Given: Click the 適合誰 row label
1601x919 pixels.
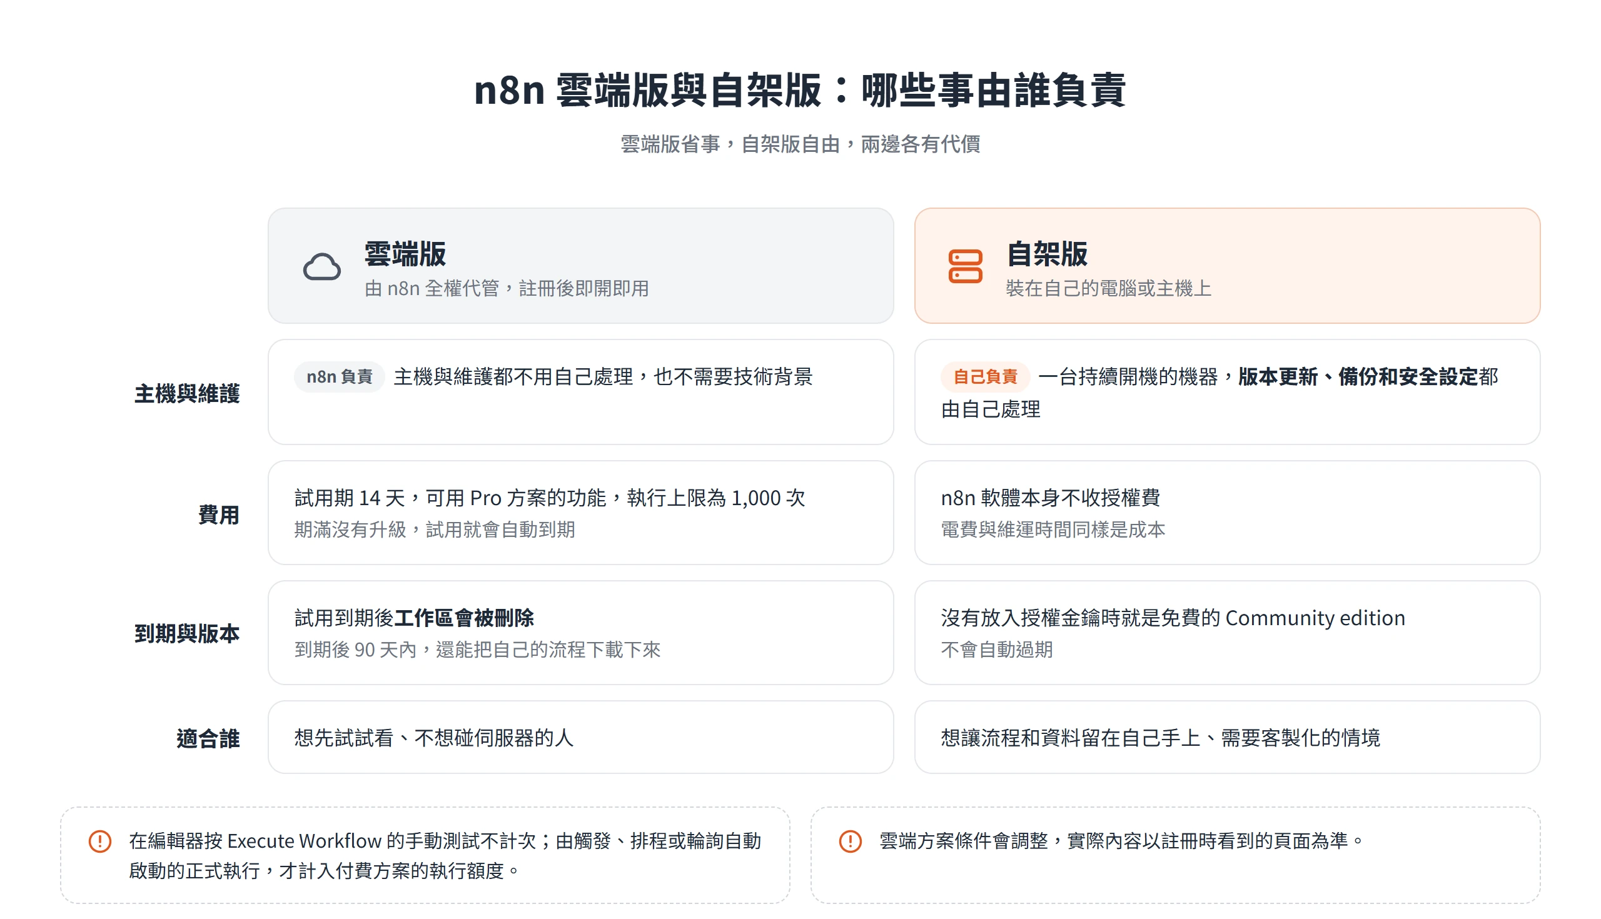Looking at the screenshot, I should pos(208,738).
